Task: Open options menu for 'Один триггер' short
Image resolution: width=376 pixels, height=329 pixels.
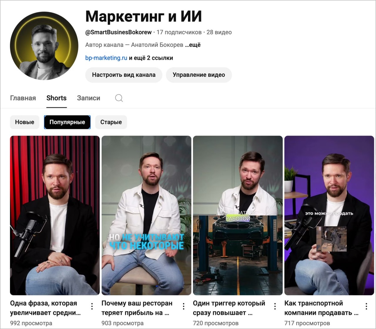Action: tap(275, 306)
